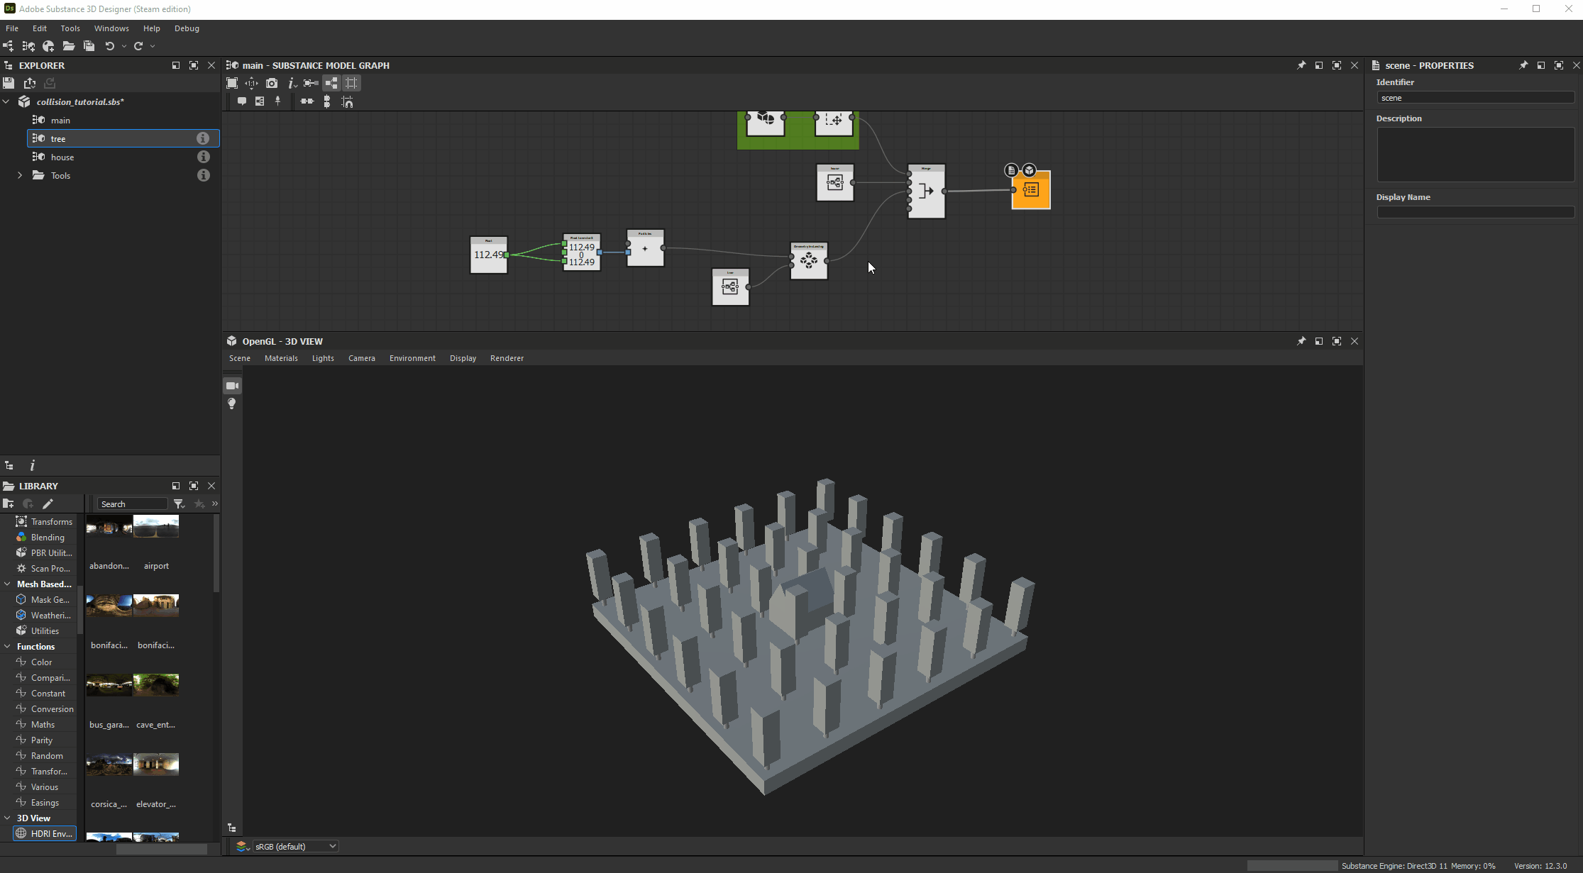Open the sRGB (default) color space dropdown
This screenshot has height=873, width=1583.
point(295,846)
